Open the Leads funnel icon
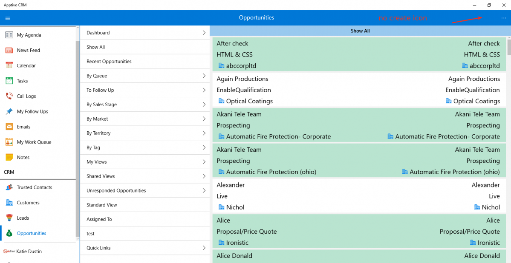 pos(9,218)
